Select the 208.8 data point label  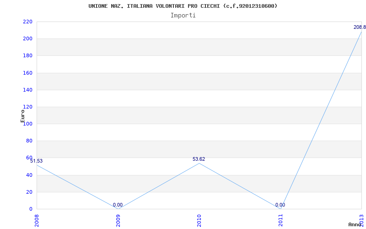tap(359, 27)
